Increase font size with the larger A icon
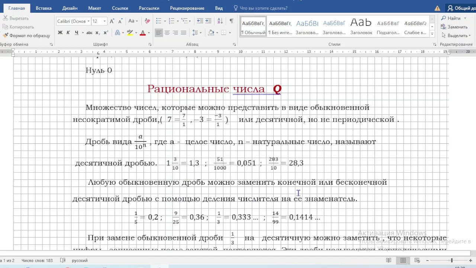Screen dimensions: 476x268 point(112,21)
